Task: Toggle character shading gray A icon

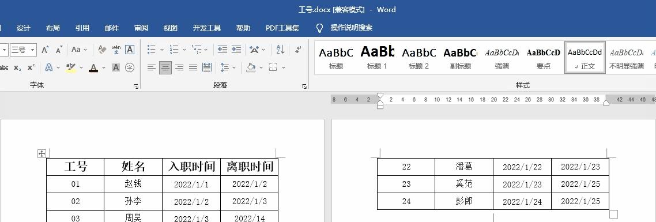Action: (x=116, y=67)
